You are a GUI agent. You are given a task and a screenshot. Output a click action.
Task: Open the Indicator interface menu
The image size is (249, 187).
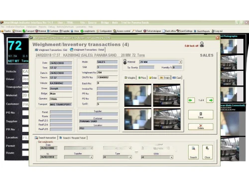[15, 27]
